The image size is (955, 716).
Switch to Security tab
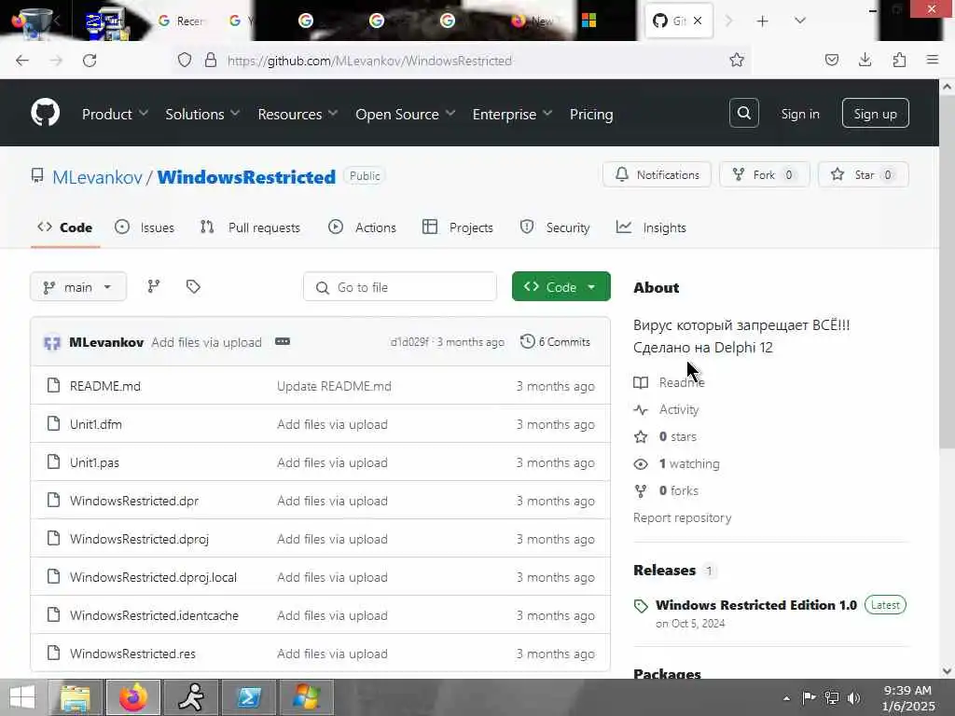pyautogui.click(x=555, y=227)
